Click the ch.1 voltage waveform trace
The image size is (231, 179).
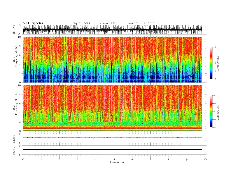click(x=113, y=30)
